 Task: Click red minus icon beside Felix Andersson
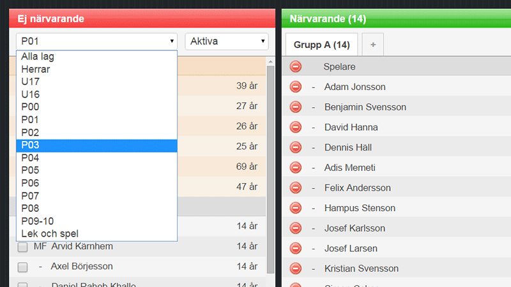point(296,188)
